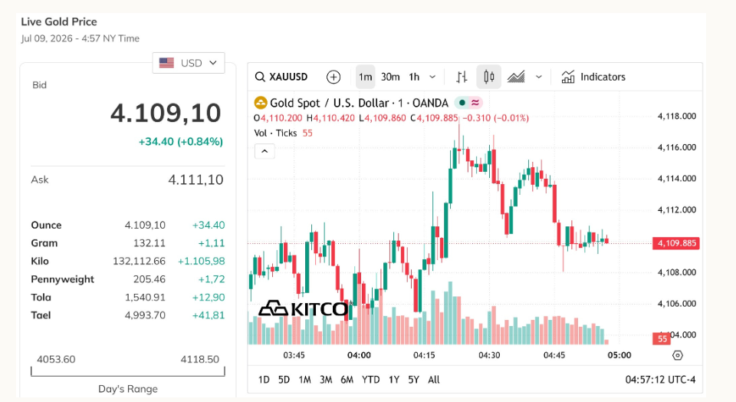Open the Indicators menu
The image size is (736, 402).
coord(593,77)
